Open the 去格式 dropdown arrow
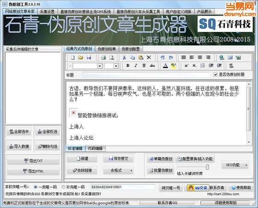Image resolution: width=258 pixels, height=208 pixels. point(131,171)
